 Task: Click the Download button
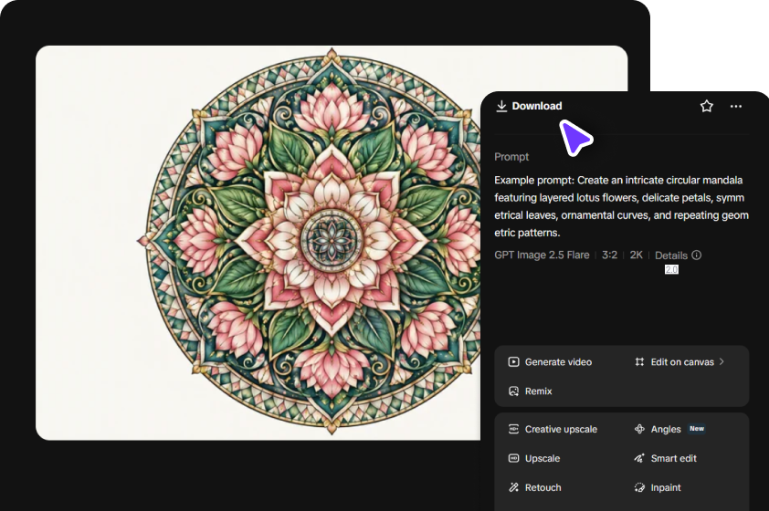point(529,106)
